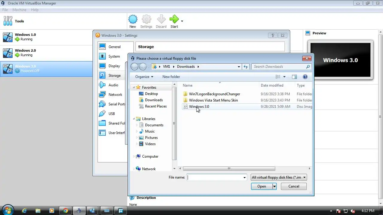Open the view options dropdown arrow
Image resolution: width=383 pixels, height=215 pixels.
tap(284, 77)
